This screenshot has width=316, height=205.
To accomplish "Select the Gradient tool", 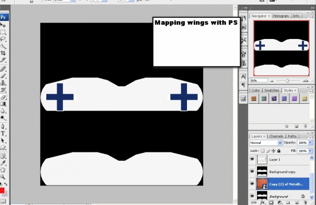I will [x=3, y=104].
